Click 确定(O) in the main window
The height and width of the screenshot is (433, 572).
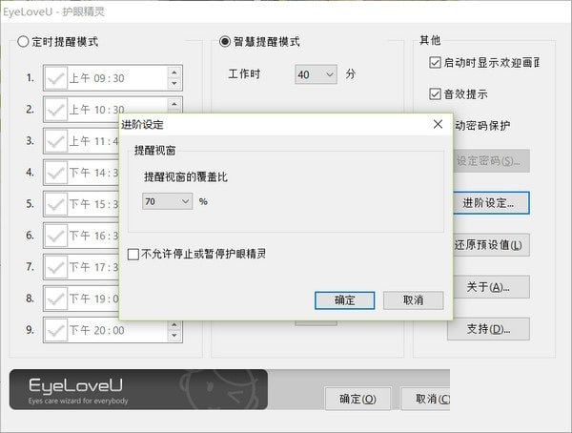[x=357, y=399]
